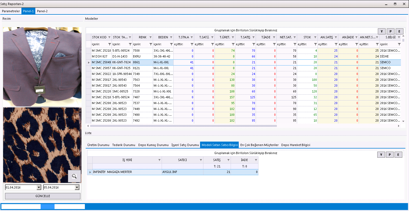The image size is (409, 211).
Task: Click the BEDEN column filter icon
Action: 171,37
